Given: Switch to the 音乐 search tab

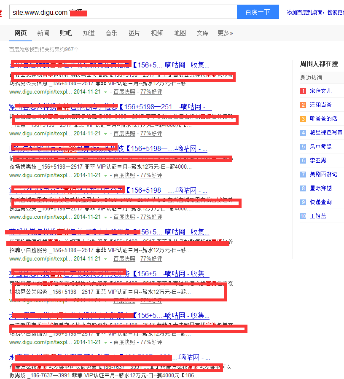Looking at the screenshot, I should (x=111, y=32).
